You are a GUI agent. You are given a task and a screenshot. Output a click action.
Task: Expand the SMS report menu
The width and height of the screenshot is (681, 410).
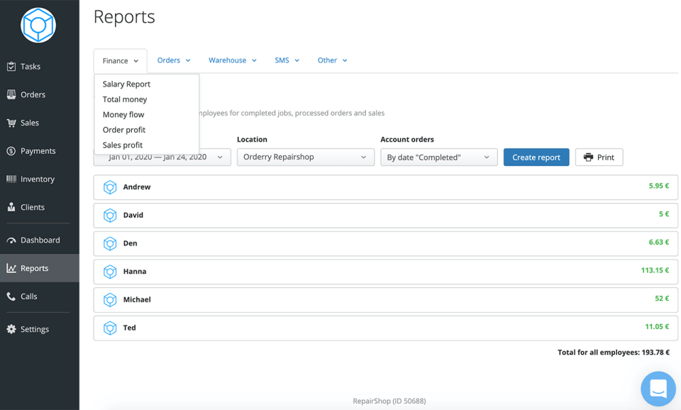coord(287,60)
